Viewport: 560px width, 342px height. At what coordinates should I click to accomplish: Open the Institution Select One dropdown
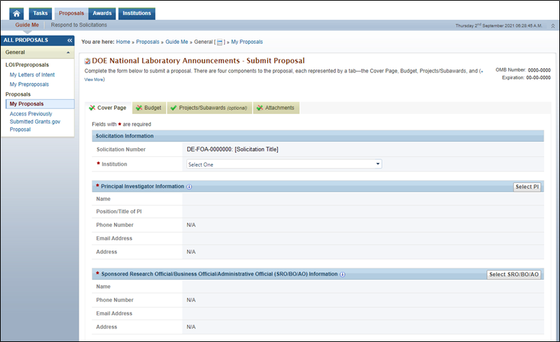coord(284,165)
